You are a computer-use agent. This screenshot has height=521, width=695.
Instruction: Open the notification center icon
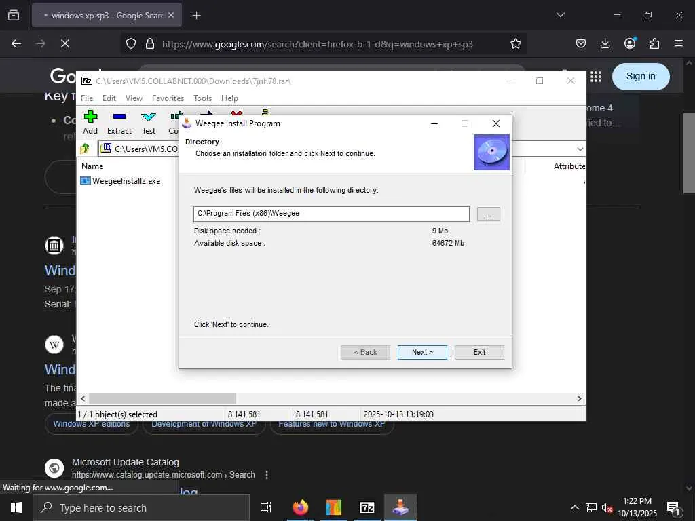(x=674, y=507)
